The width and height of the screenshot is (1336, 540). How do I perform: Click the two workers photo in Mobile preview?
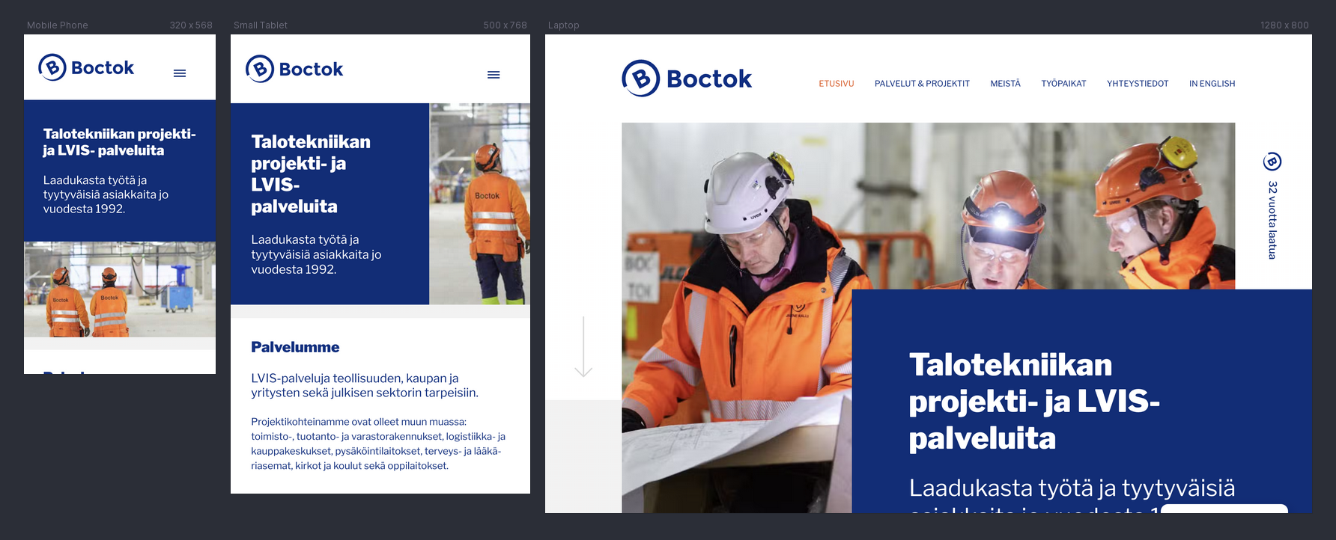[120, 289]
